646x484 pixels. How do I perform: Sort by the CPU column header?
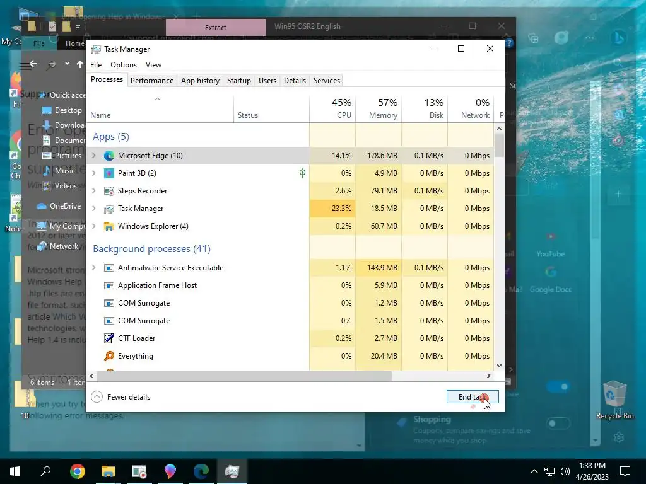pos(332,108)
